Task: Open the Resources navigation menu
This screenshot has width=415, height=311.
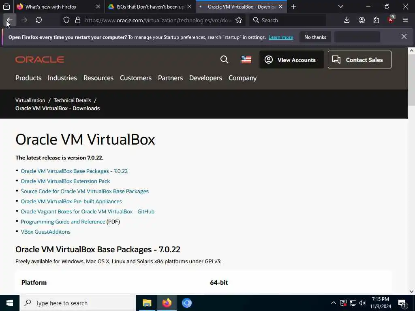Action: [x=98, y=78]
